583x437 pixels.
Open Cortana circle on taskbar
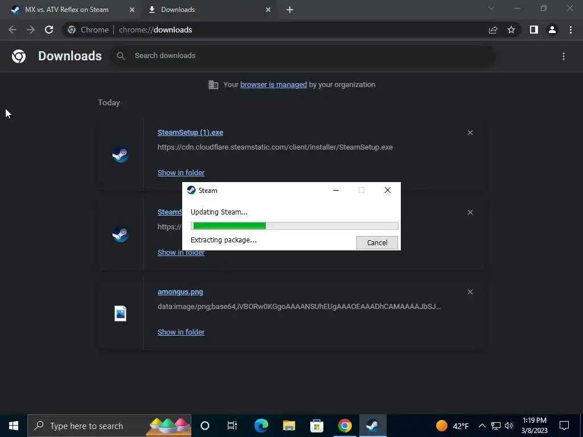click(205, 426)
